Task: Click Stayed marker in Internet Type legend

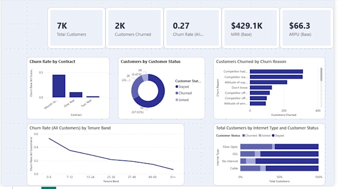Action: 273,135
